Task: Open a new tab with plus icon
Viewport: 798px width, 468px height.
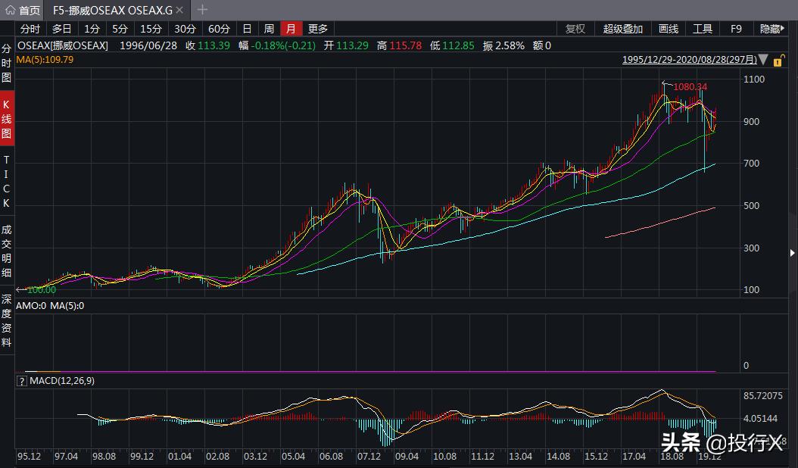Action: pos(202,10)
